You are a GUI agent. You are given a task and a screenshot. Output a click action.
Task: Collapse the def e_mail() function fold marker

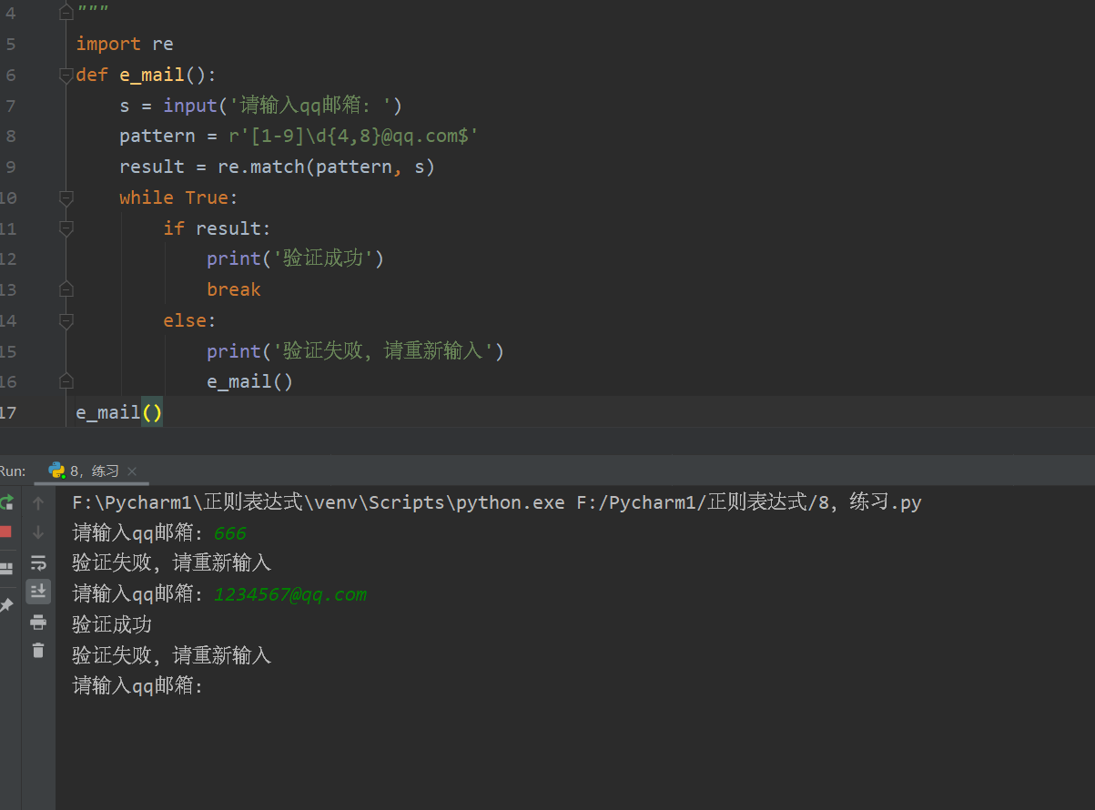(x=66, y=76)
